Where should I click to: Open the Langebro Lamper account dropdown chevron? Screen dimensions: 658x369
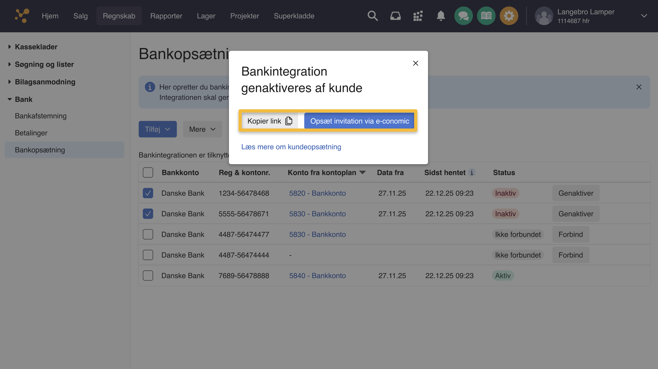coord(644,16)
